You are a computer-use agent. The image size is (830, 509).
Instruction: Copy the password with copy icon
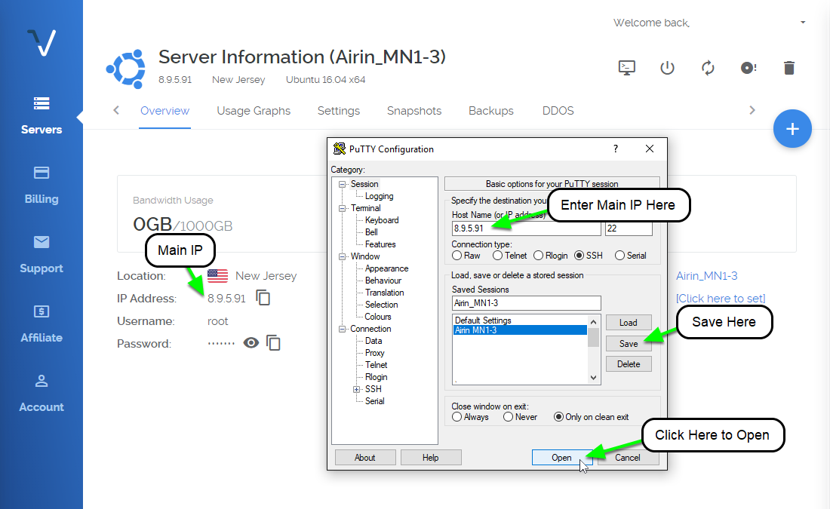click(x=273, y=343)
